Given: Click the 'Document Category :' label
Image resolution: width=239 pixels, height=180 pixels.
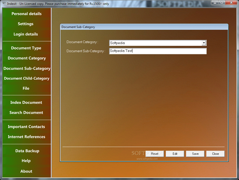Looking at the screenshot, I should coord(82,42).
